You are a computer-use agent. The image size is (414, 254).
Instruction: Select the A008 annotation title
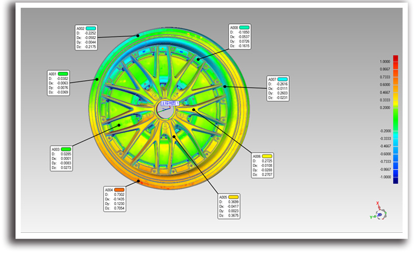(x=234, y=27)
